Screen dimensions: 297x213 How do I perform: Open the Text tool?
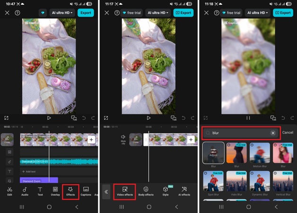[x=40, y=191]
